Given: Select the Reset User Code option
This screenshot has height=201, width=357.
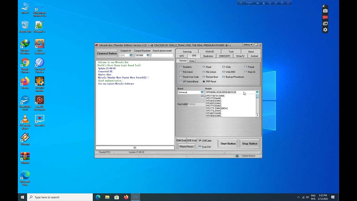Looking at the screenshot, I should click(189, 77).
